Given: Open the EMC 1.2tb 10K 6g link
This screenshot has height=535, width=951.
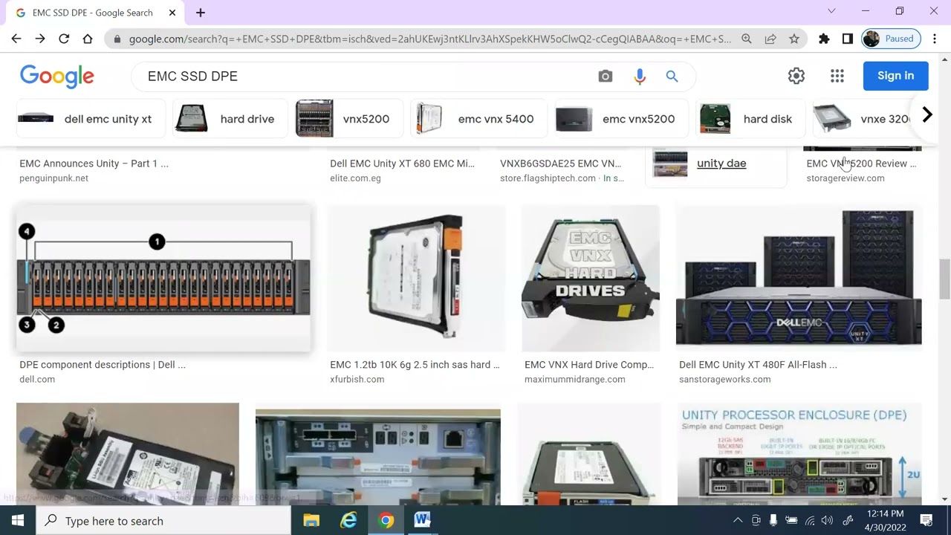Looking at the screenshot, I should [415, 365].
